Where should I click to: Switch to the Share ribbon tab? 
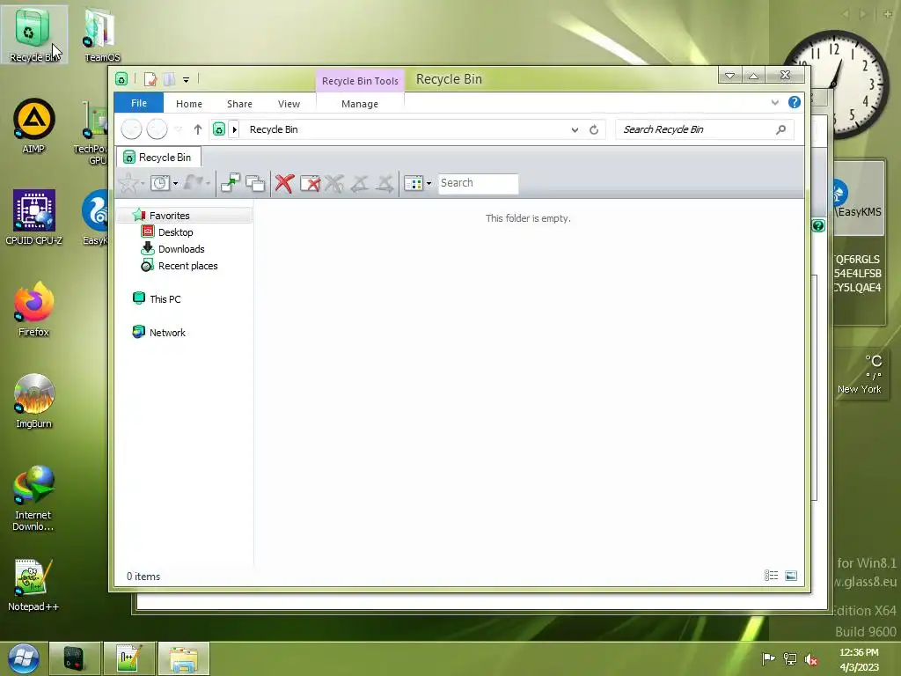pos(239,104)
